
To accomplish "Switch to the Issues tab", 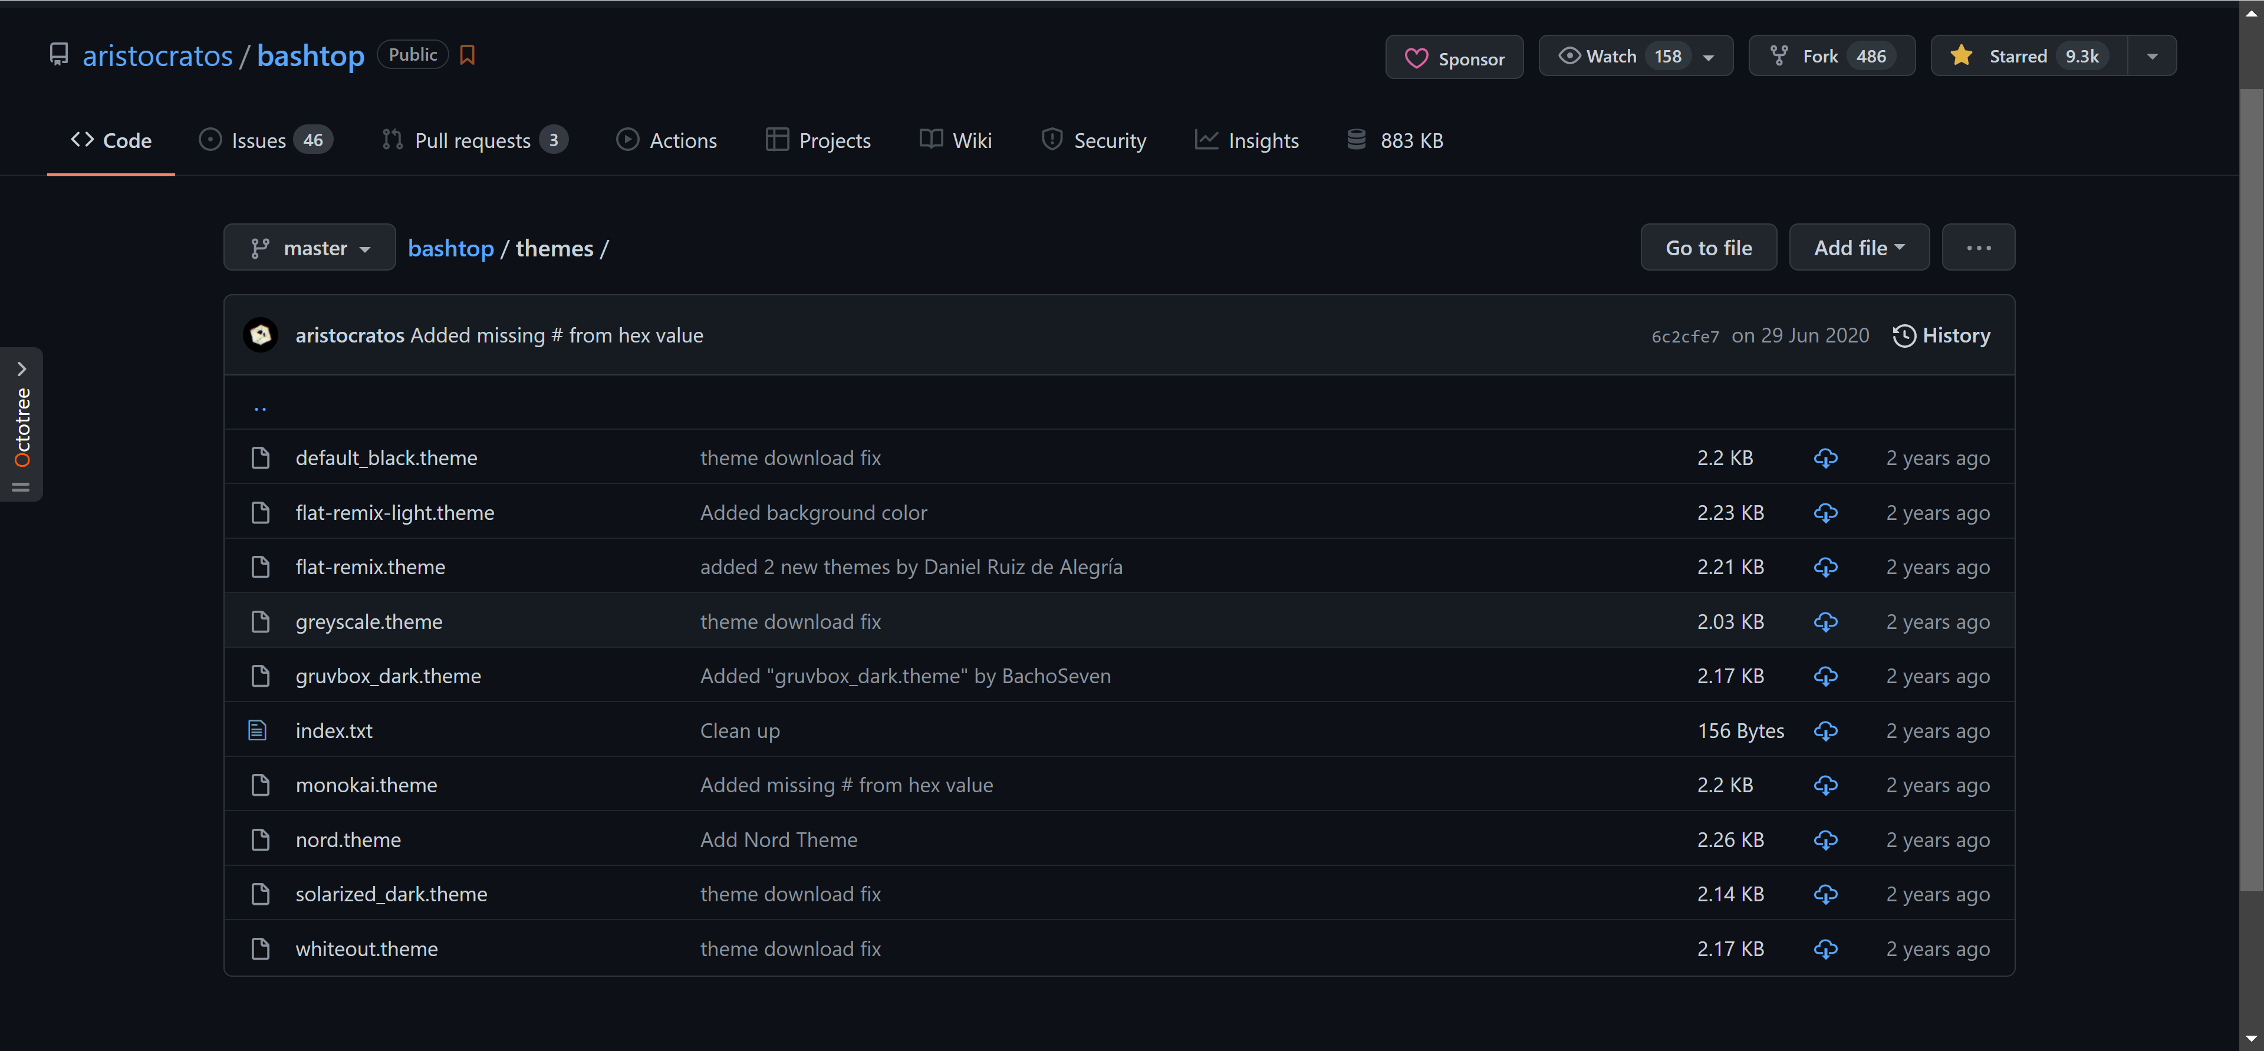I will 258,141.
